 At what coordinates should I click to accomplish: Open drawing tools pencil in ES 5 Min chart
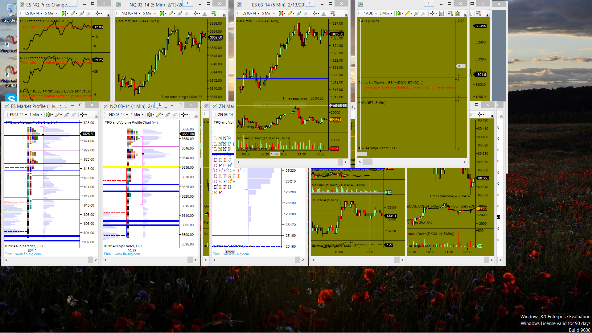click(x=290, y=13)
